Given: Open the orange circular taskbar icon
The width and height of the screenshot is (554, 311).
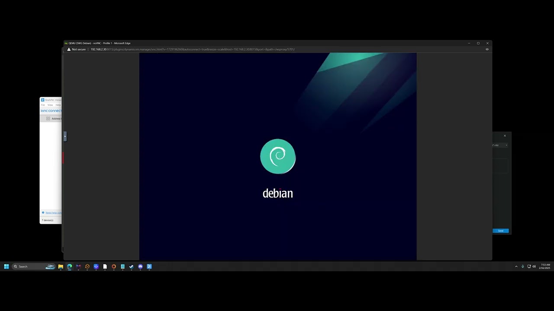Looking at the screenshot, I should (114, 267).
